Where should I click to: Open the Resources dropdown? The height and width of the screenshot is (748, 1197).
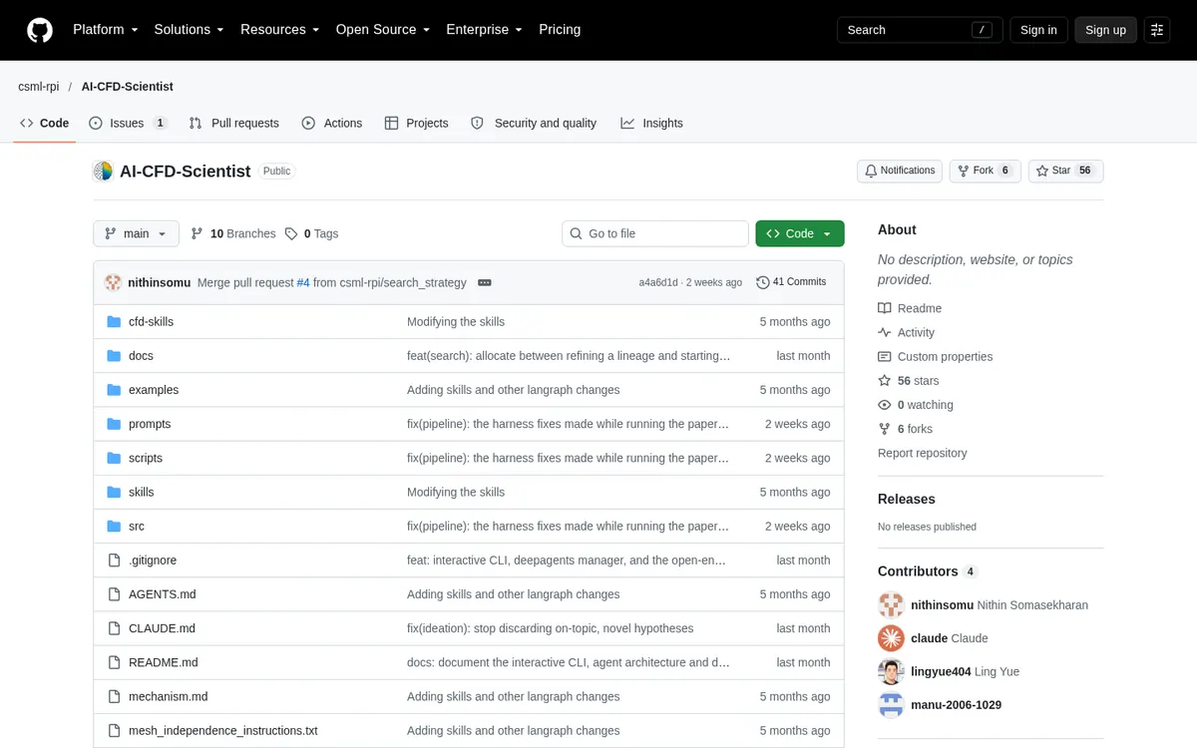click(279, 30)
